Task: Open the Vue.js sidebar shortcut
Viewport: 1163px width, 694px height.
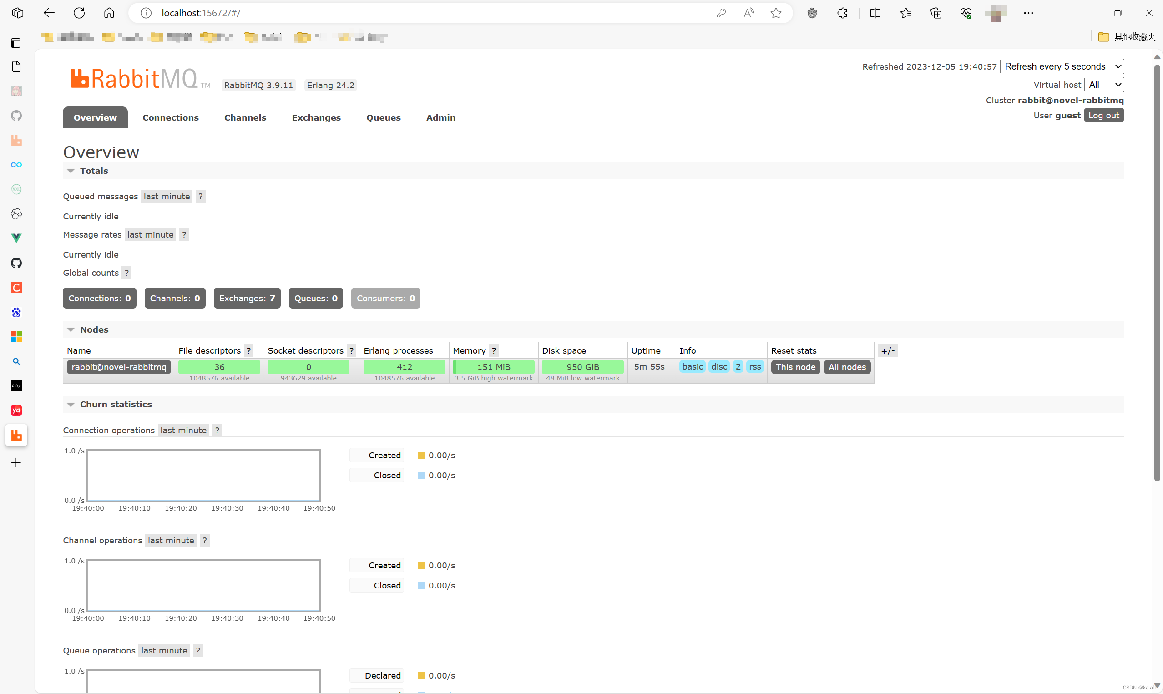Action: pos(16,238)
